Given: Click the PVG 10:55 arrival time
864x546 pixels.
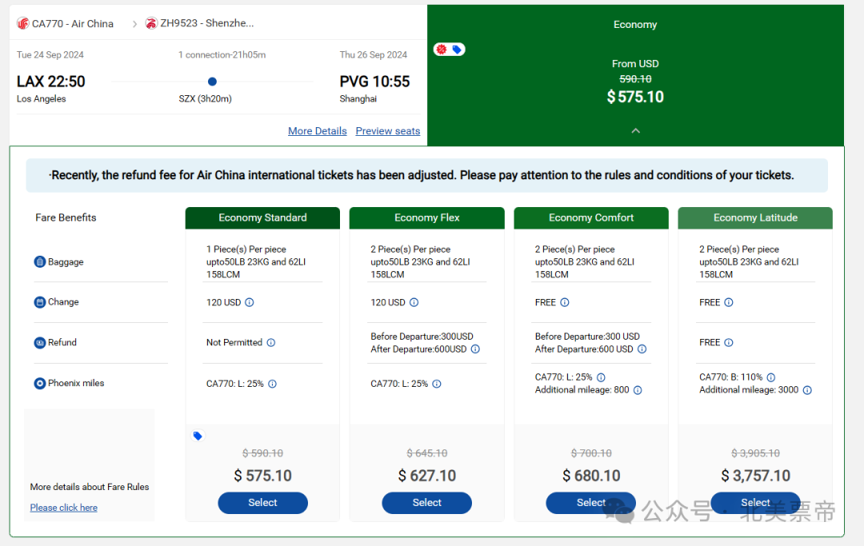Looking at the screenshot, I should coord(374,82).
